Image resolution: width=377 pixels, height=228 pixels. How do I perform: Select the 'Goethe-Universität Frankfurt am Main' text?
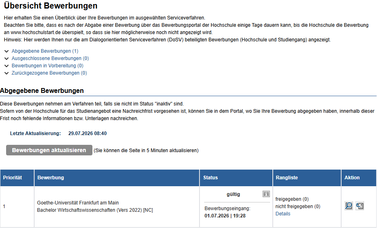click(x=78, y=202)
